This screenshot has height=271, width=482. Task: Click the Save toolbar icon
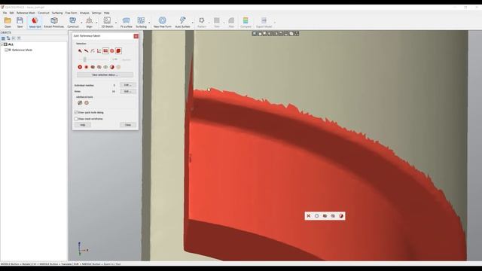20,20
